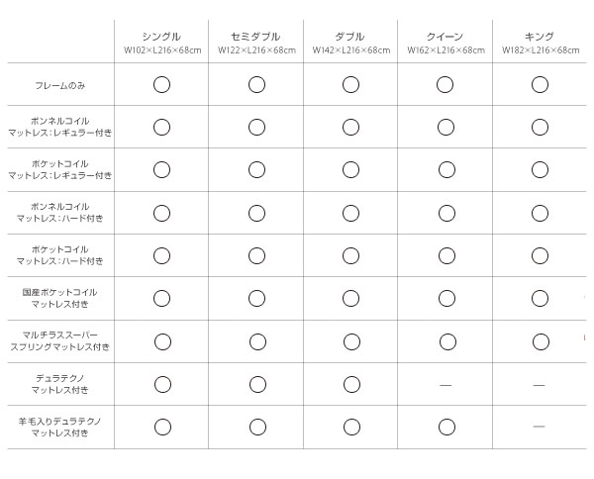Select the 羊毛入りデュラテクノ マットレス付き row label
This screenshot has width=594, height=479.
pos(59,428)
